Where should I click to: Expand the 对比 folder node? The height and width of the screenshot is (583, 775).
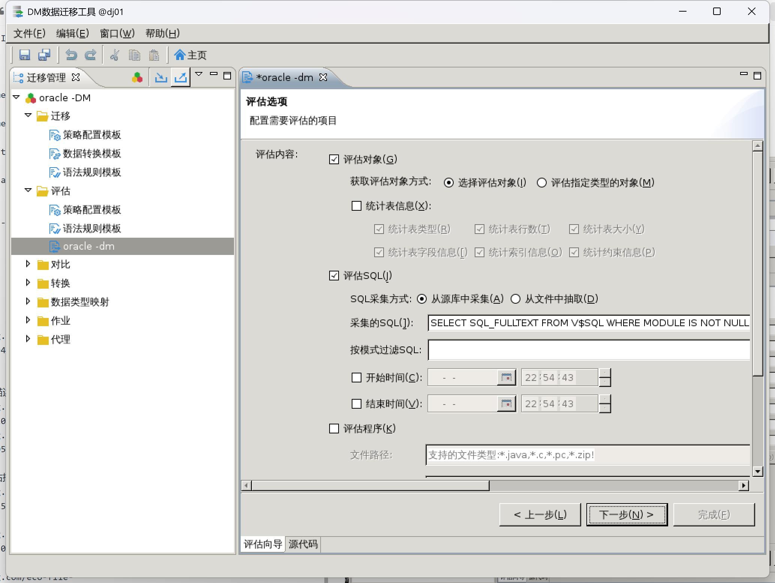point(28,264)
